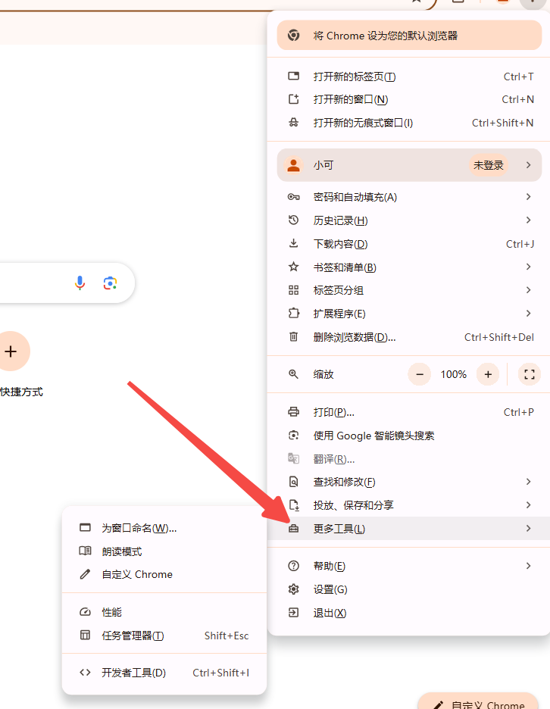
Task: Click the Google Lens camera icon
Action: [111, 283]
